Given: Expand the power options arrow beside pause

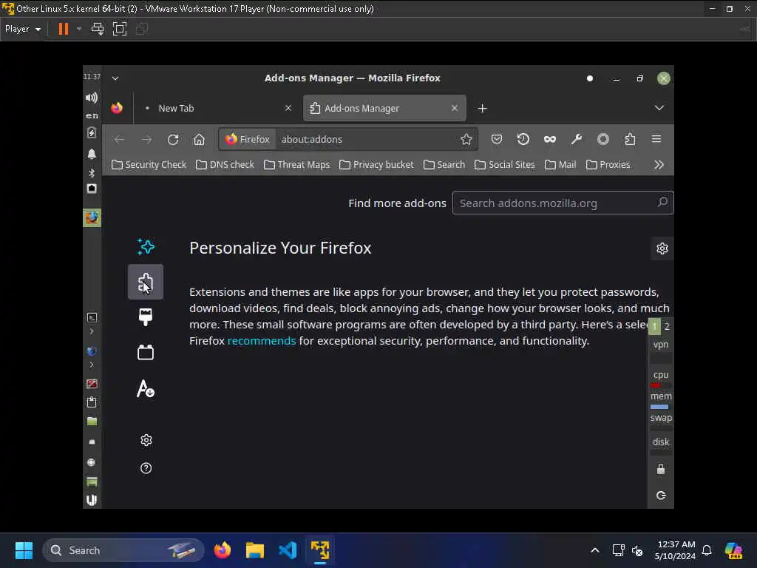Looking at the screenshot, I should click(78, 29).
